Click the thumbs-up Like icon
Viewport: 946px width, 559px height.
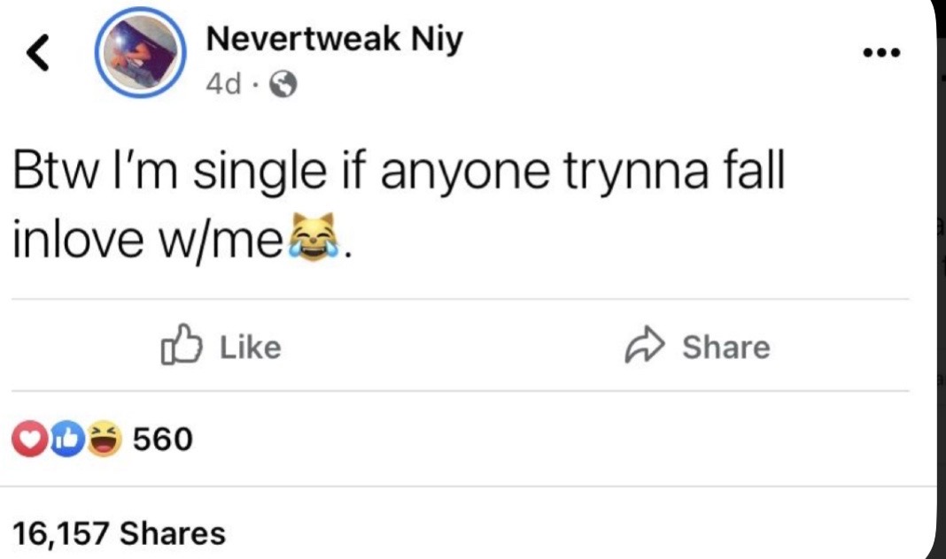(181, 345)
